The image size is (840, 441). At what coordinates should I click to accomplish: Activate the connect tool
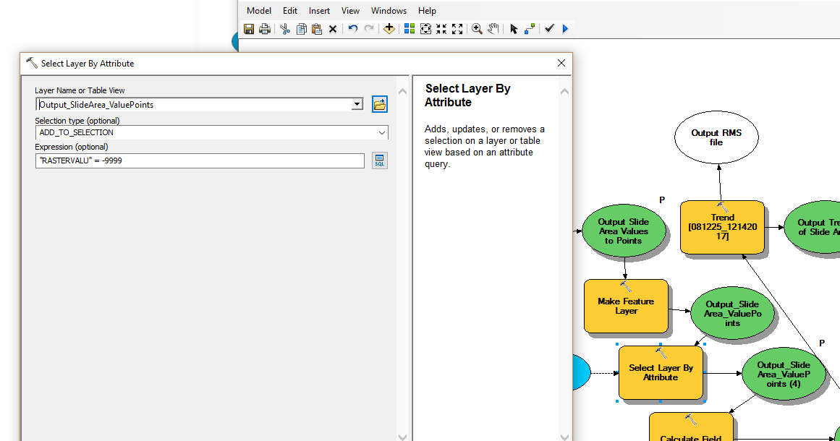pyautogui.click(x=530, y=29)
